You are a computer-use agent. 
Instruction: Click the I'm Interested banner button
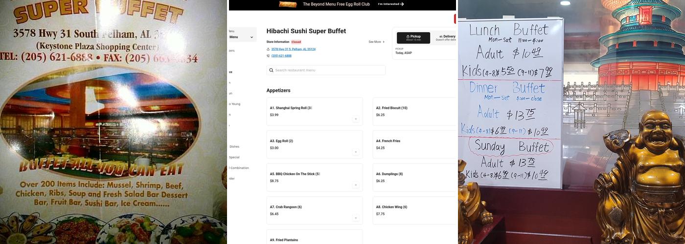coord(391,4)
